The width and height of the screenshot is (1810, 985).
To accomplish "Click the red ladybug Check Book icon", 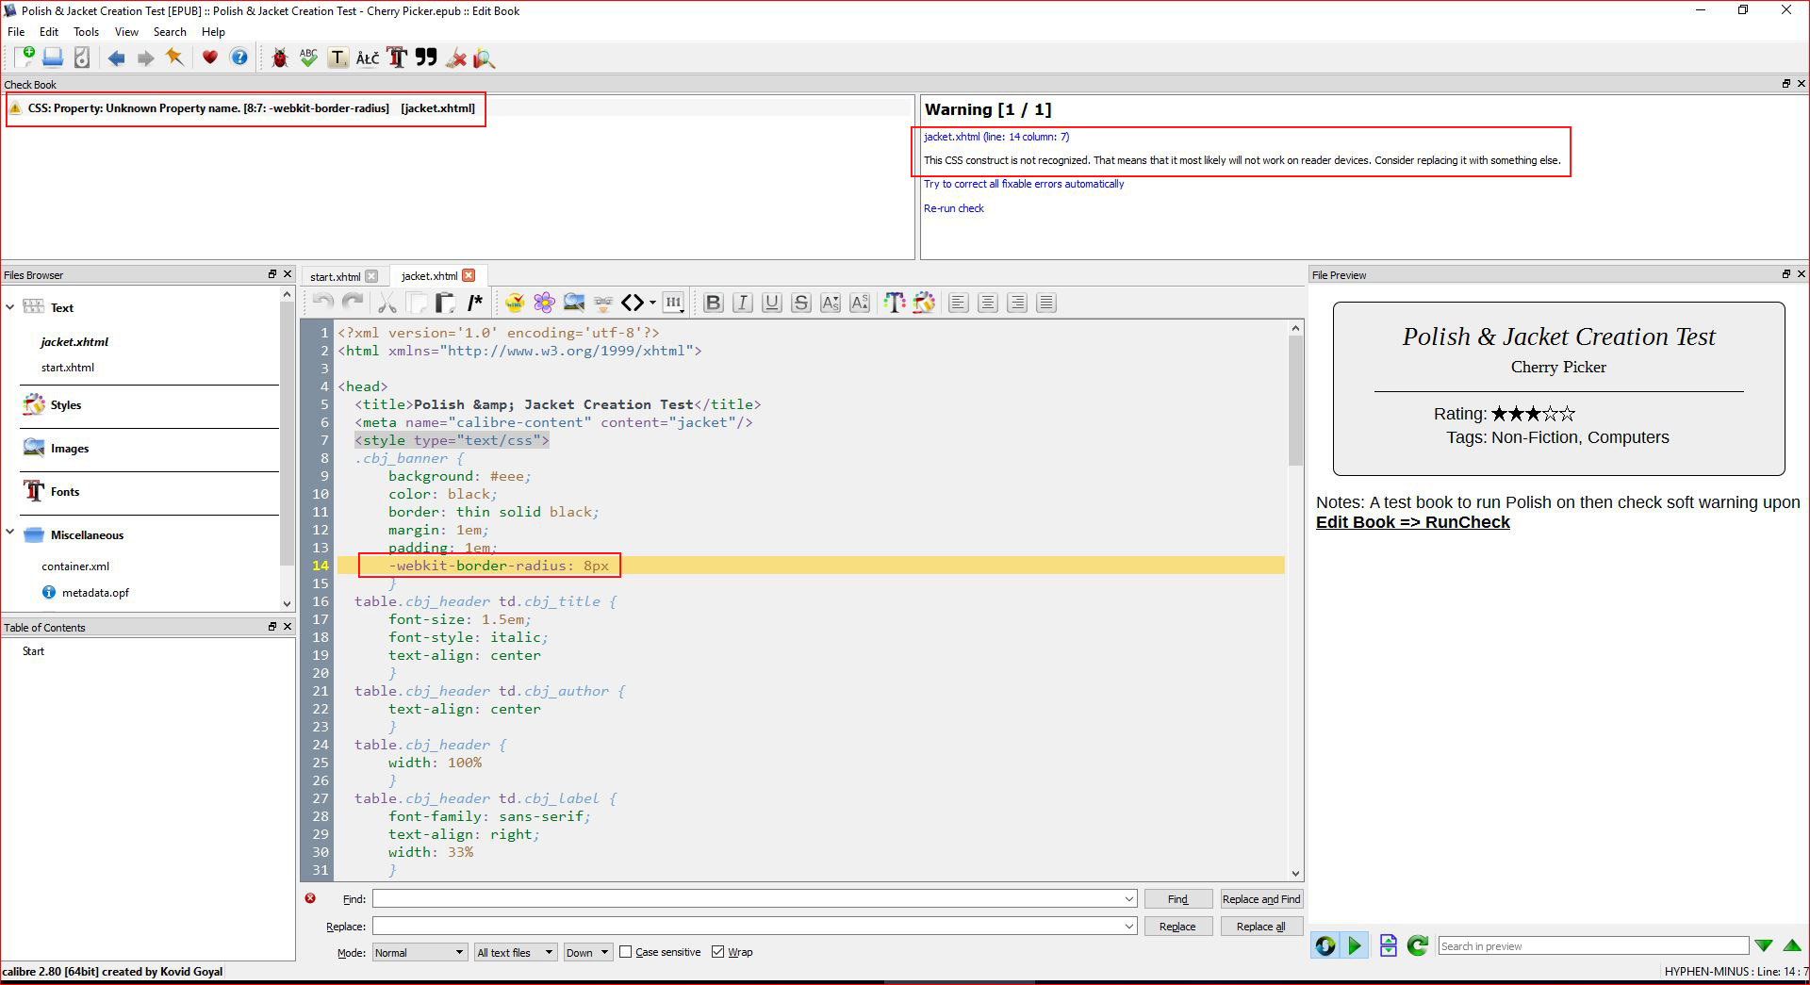I will pos(279,58).
